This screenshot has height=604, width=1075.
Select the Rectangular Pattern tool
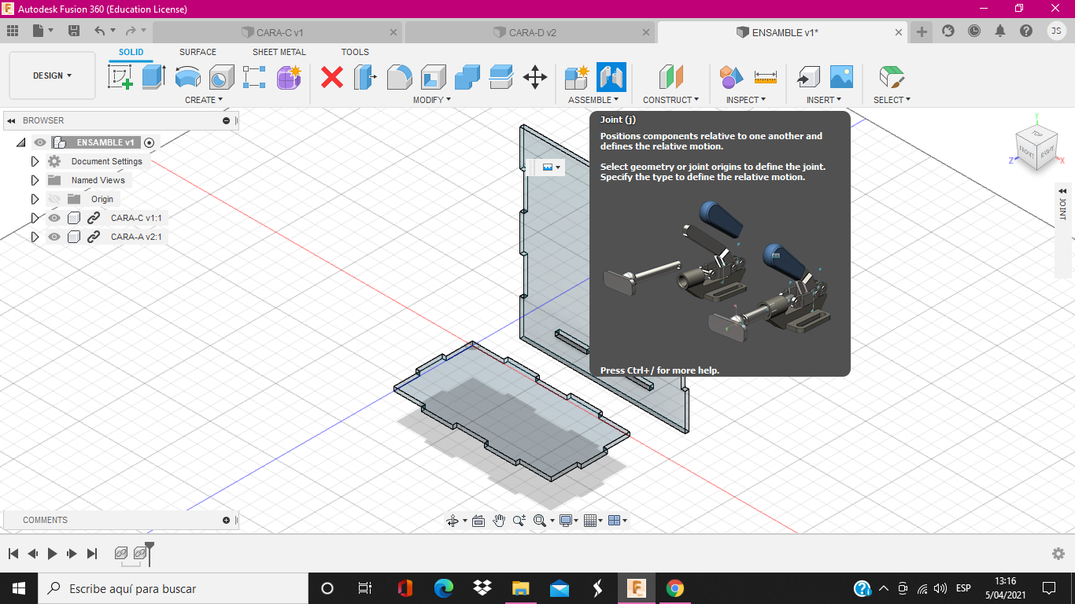pos(255,77)
